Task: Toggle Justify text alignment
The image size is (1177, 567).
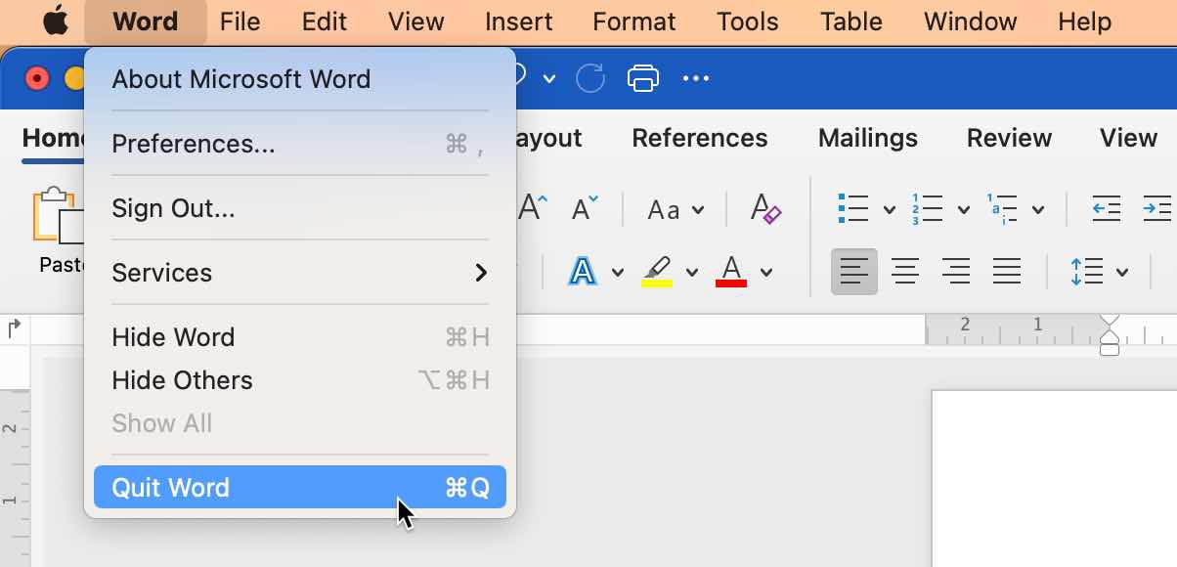Action: [x=1007, y=271]
